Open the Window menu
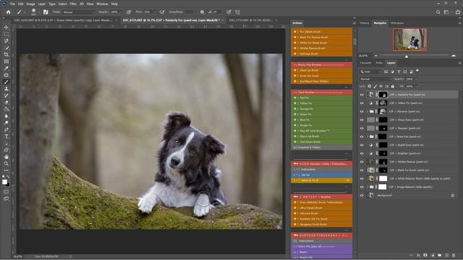This screenshot has height=260, width=463. [102, 4]
